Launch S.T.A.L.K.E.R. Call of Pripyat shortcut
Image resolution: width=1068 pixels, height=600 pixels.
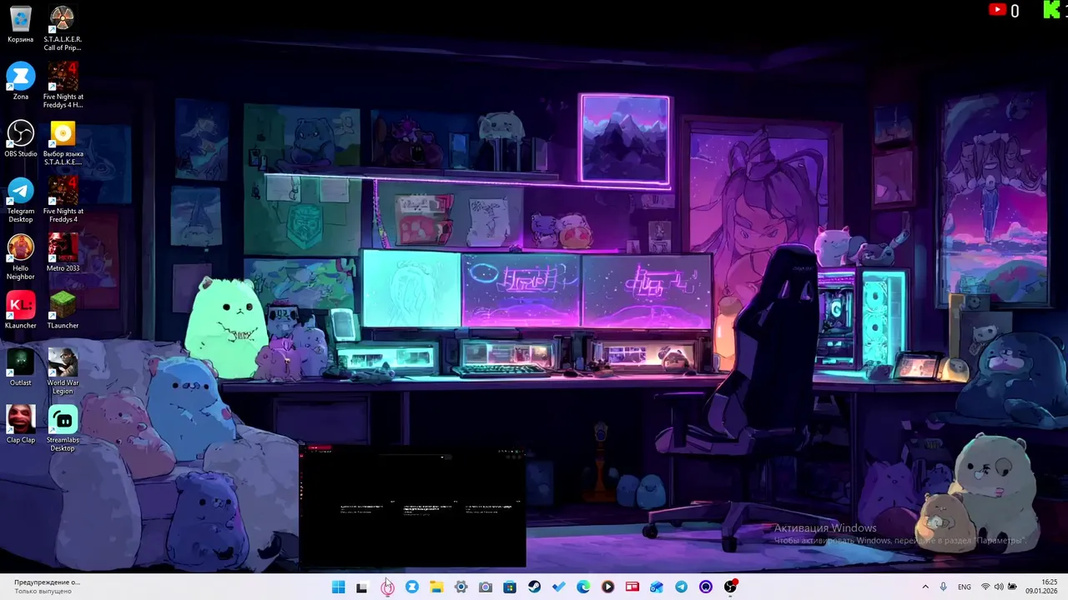point(63,28)
